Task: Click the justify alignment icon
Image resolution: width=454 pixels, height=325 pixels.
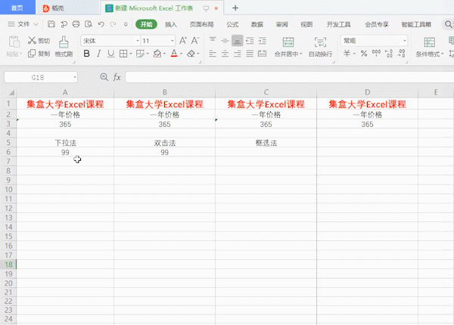Action: [250, 54]
